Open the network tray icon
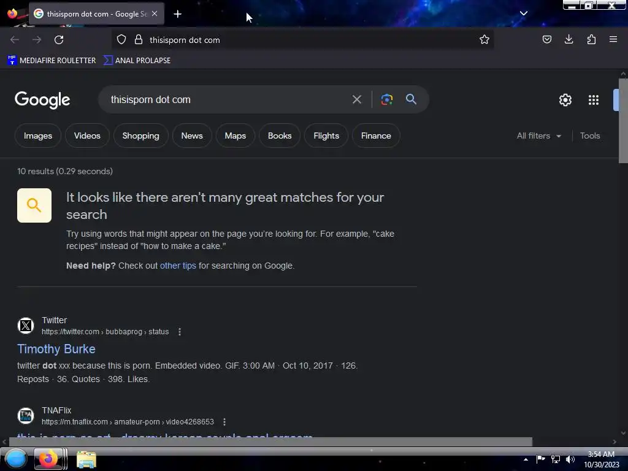Viewport: 628px width, 471px height. coord(556,459)
